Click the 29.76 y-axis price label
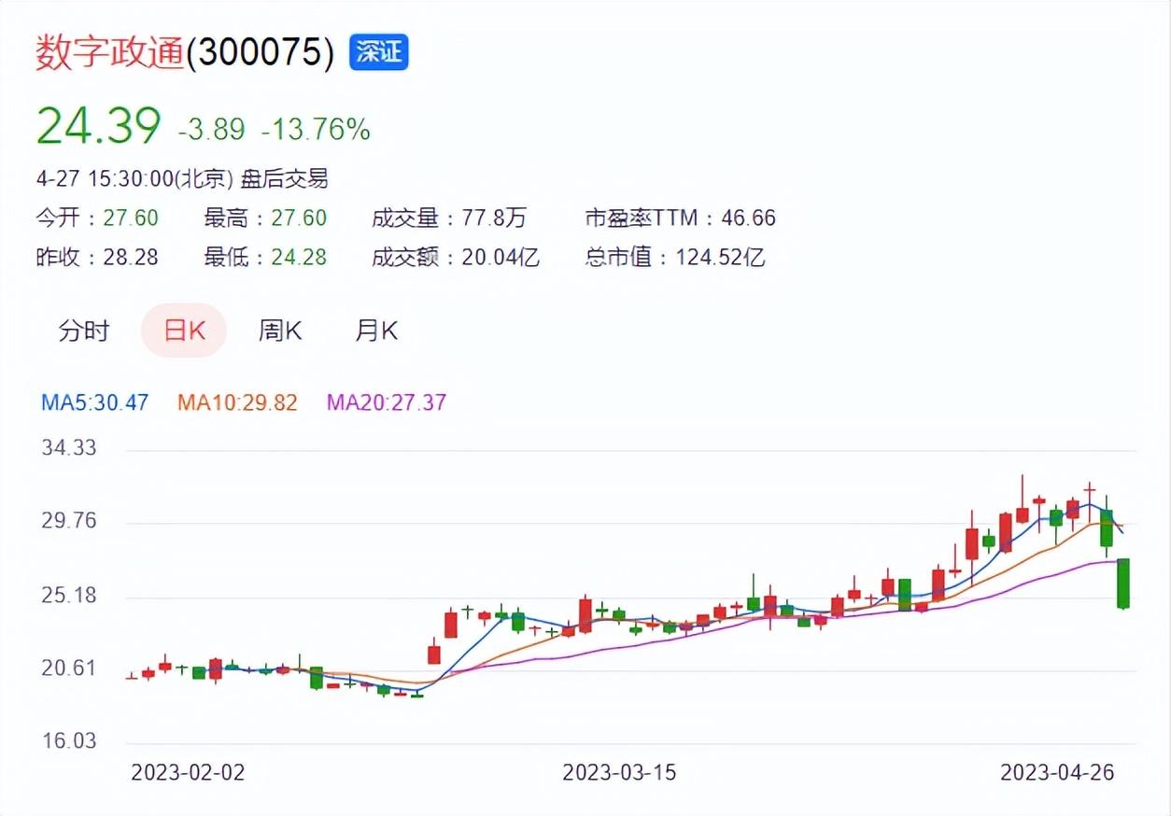 [x=68, y=521]
